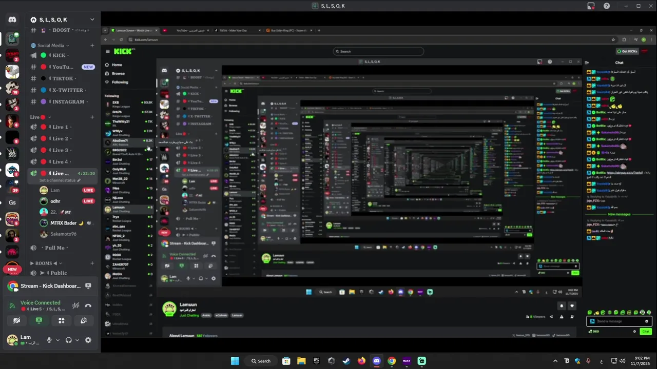Jump to NEW mentions pill in server list
The image size is (657, 369).
point(12,269)
